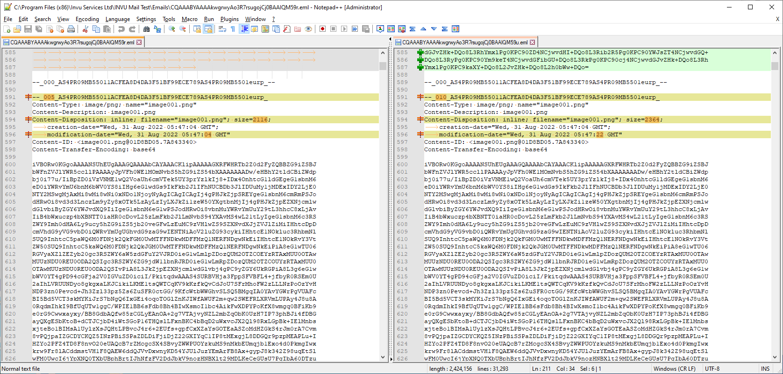Open UTF-8 encoding selector in status bar
The image size is (783, 374).
[712, 369]
